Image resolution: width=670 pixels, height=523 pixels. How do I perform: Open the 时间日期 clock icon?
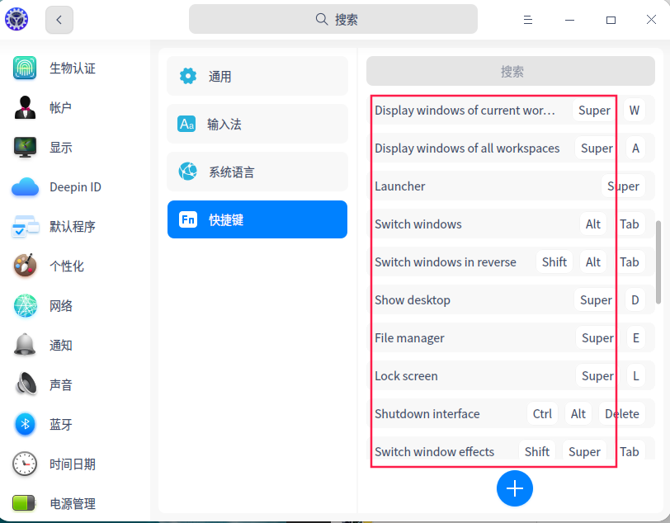(x=25, y=464)
